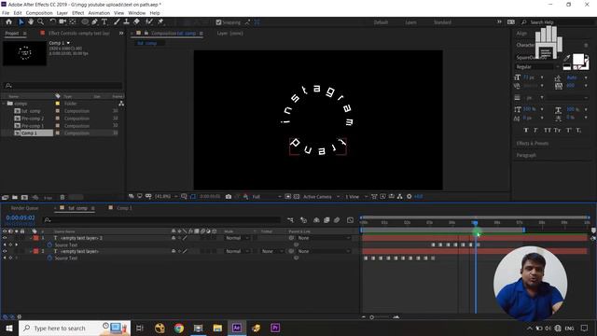Open the Full resolution dropdown

pyautogui.click(x=267, y=197)
